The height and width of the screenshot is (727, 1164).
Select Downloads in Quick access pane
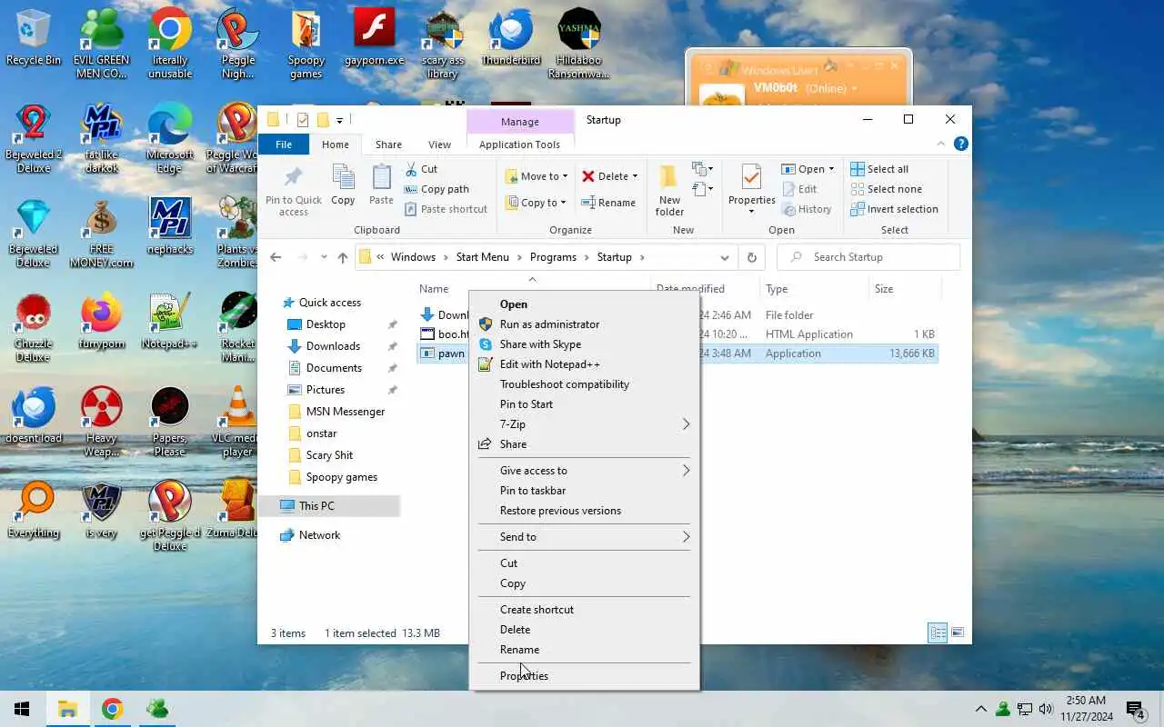click(x=333, y=346)
